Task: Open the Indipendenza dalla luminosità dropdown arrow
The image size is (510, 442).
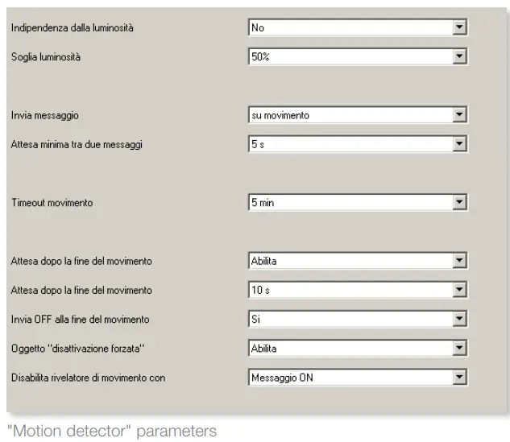Action: (x=459, y=28)
